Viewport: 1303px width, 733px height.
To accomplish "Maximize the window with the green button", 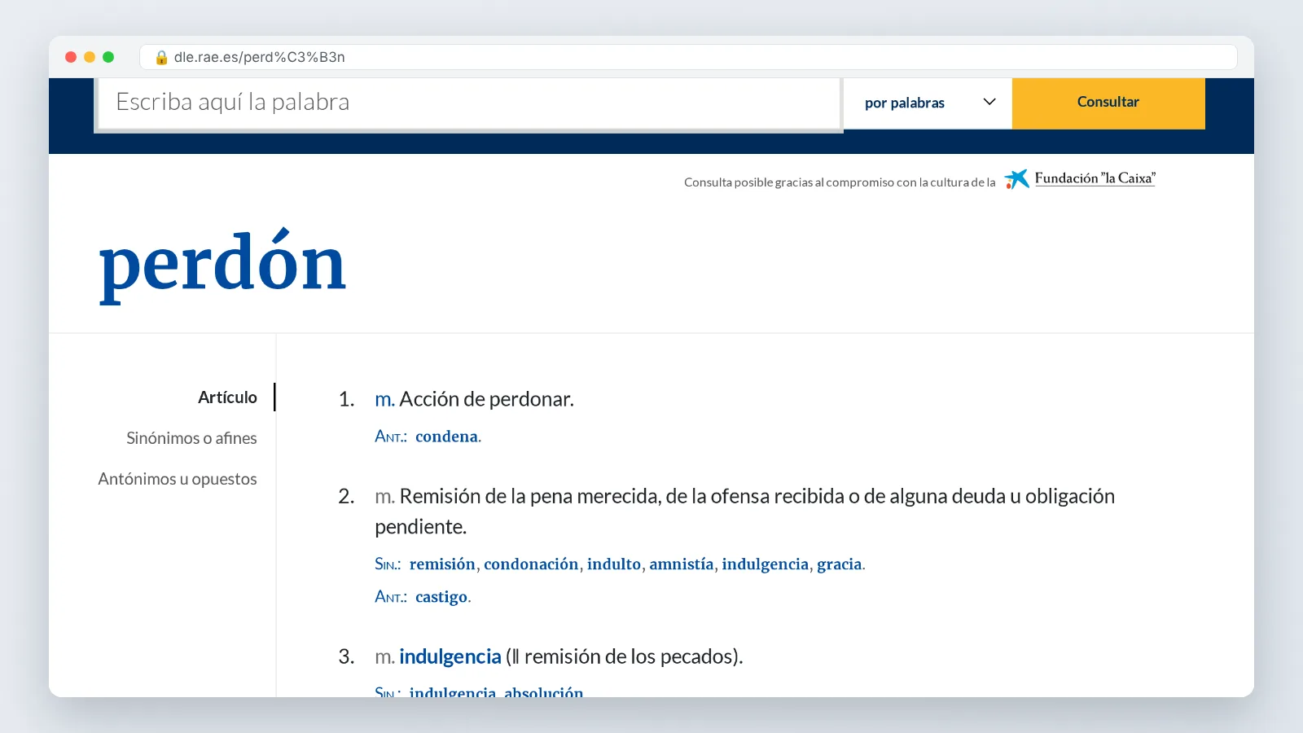I will pos(108,57).
